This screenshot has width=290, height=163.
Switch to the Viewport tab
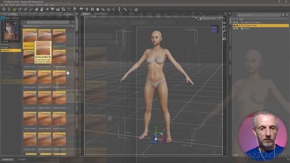point(86,14)
